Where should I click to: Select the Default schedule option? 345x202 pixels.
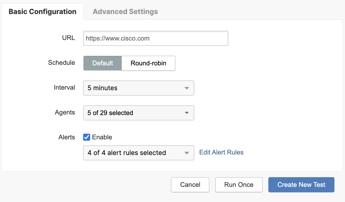[103, 63]
